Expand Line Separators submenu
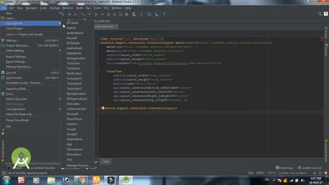The height and width of the screenshot is (185, 329). [30, 109]
